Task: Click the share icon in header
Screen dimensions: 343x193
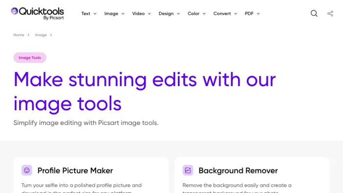Action: 330,14
